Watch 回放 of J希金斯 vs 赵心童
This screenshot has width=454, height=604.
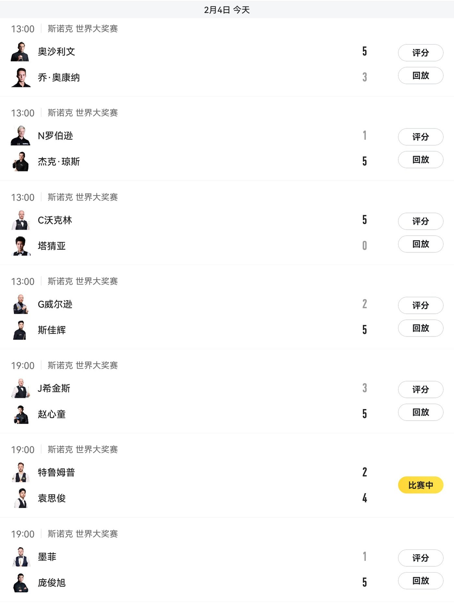[x=420, y=412]
